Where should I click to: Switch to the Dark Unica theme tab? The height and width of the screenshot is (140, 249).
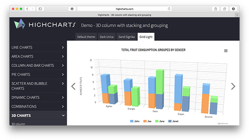pyautogui.click(x=107, y=37)
